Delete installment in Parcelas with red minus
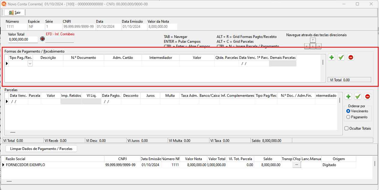Viewport: 379px width, 190px height. [x=367, y=96]
